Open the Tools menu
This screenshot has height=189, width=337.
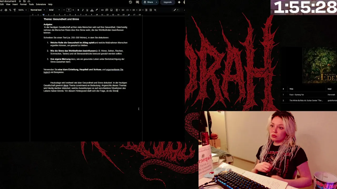pyautogui.click(x=31, y=4)
